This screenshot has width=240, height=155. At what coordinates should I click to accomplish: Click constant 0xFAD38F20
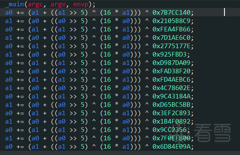pos(171,71)
